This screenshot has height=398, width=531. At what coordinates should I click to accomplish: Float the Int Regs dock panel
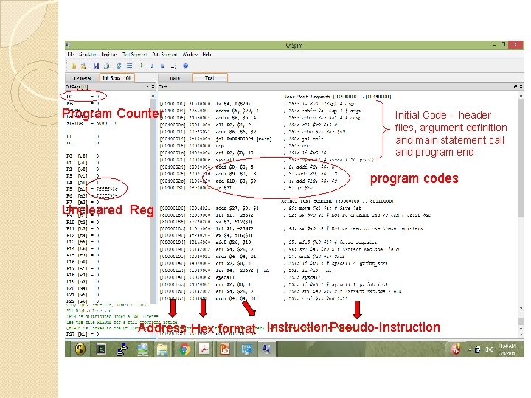[147, 87]
